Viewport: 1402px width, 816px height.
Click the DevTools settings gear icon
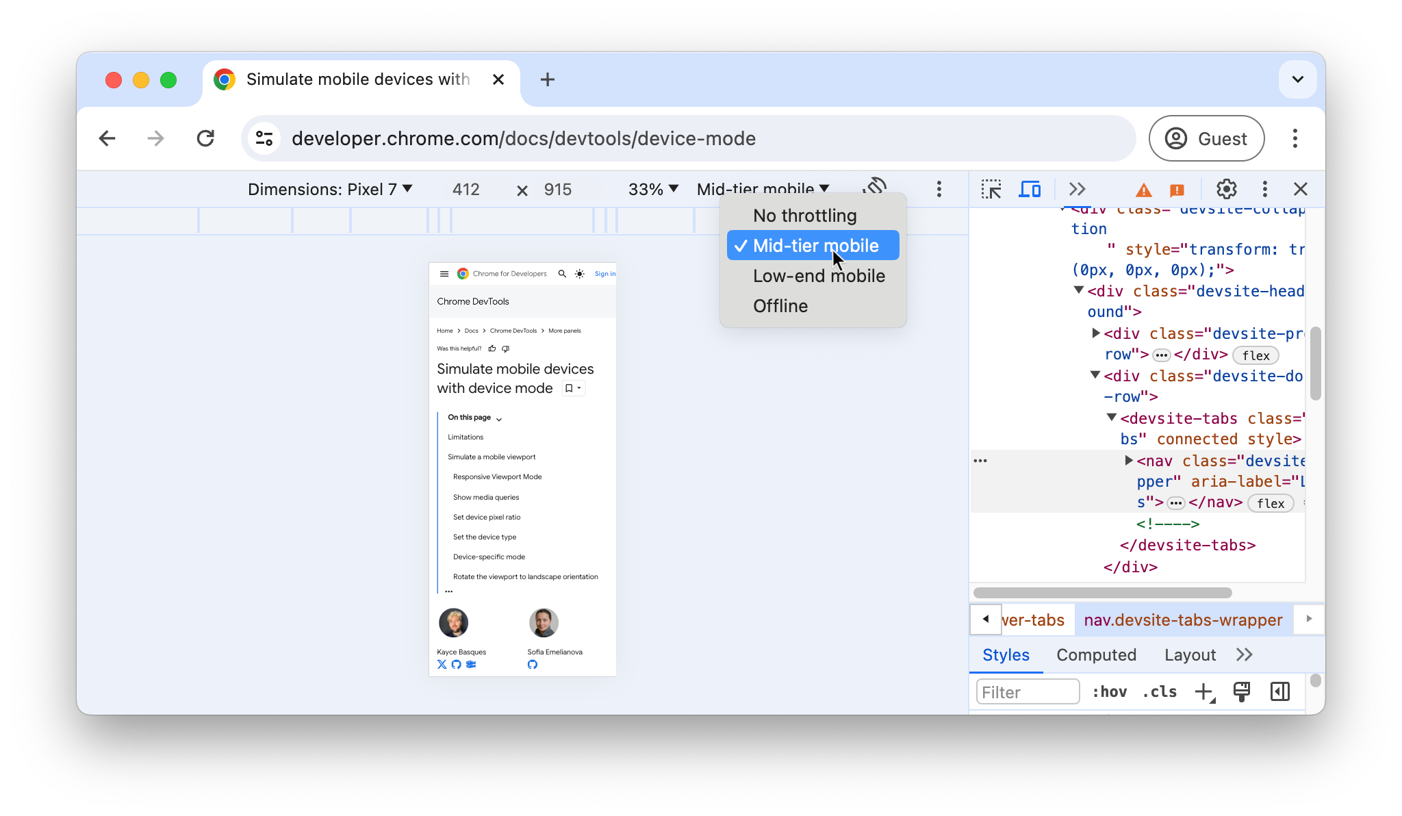1226,190
